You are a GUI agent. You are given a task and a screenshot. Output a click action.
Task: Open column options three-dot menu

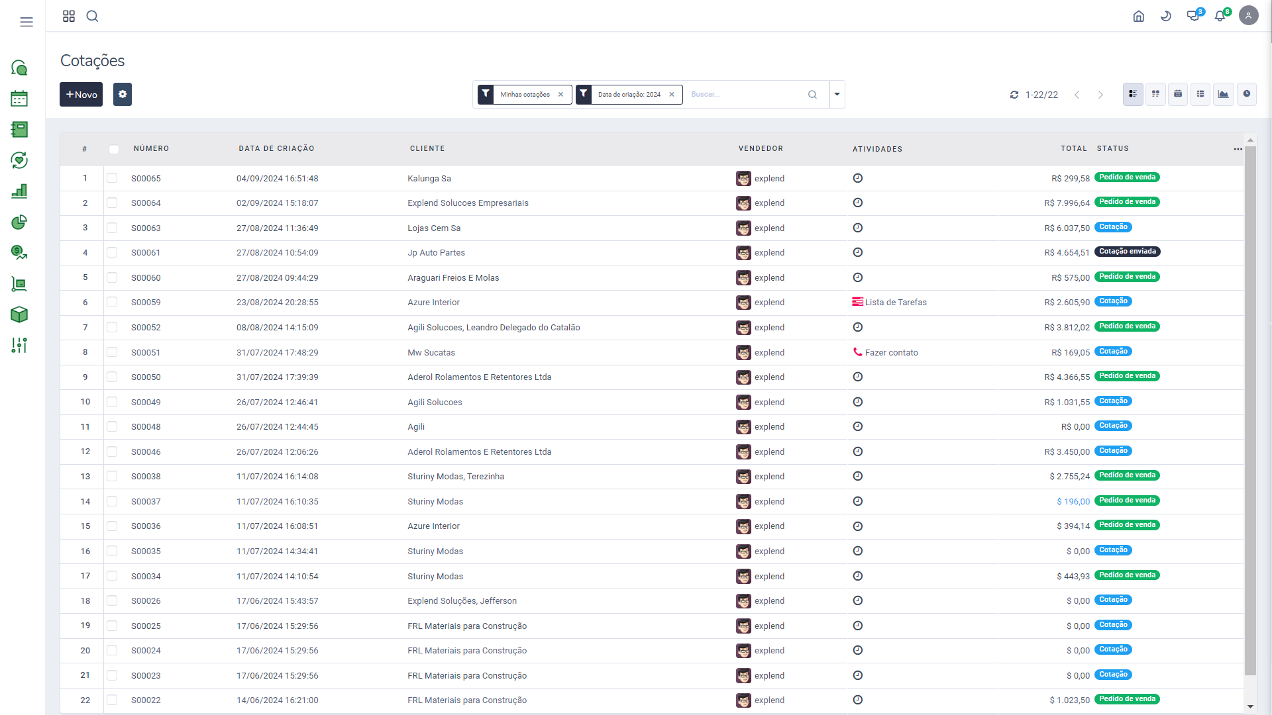click(1238, 149)
